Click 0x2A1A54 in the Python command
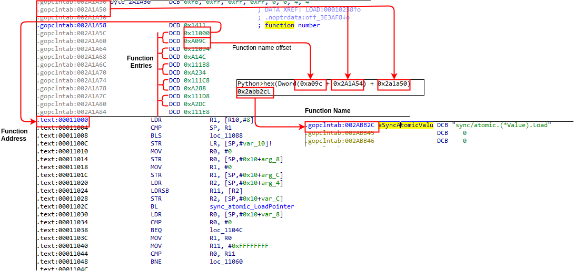Screen dimensions: 574x271 [x=348, y=84]
